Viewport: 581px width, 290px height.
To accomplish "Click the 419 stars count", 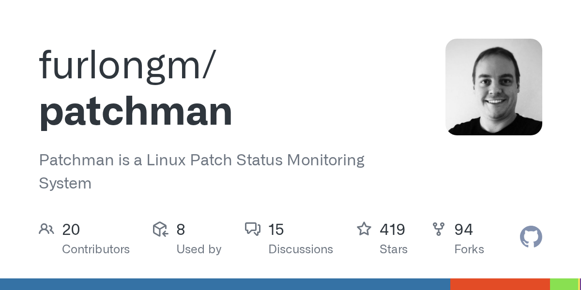I will pyautogui.click(x=392, y=230).
